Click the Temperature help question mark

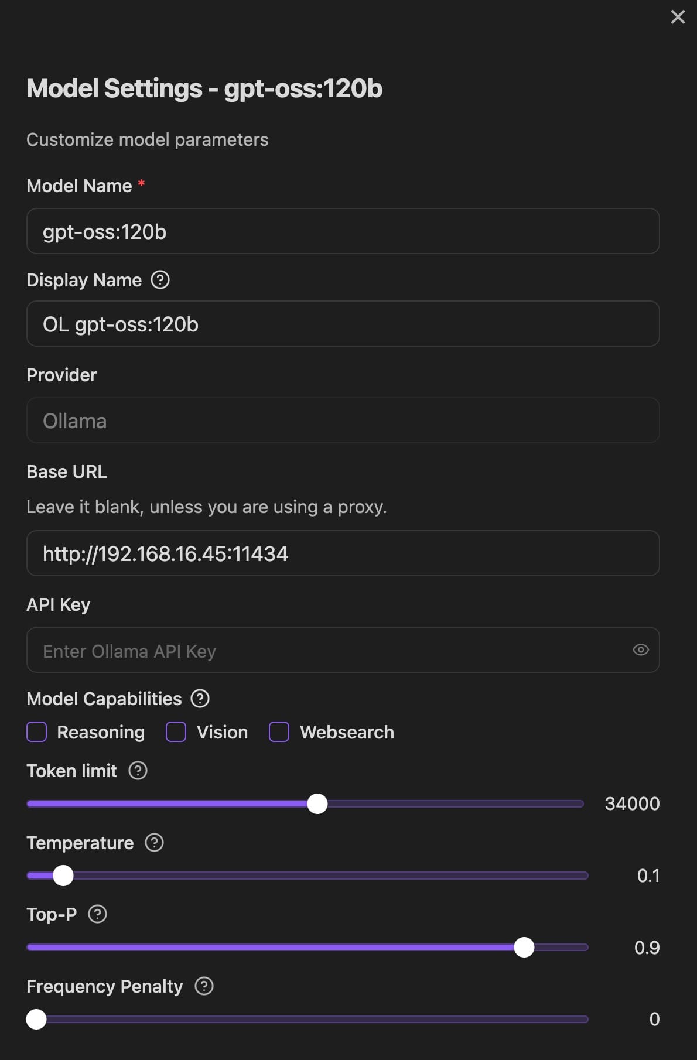(x=154, y=843)
